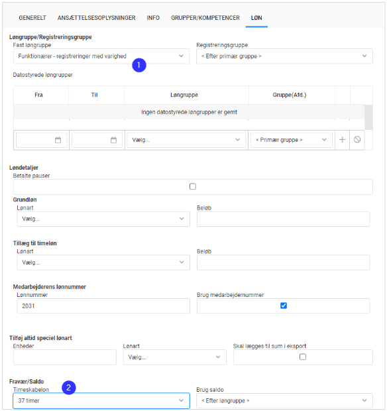Open the Løngruppe Vælg dropdown in table
The image size is (387, 411).
pos(186,140)
